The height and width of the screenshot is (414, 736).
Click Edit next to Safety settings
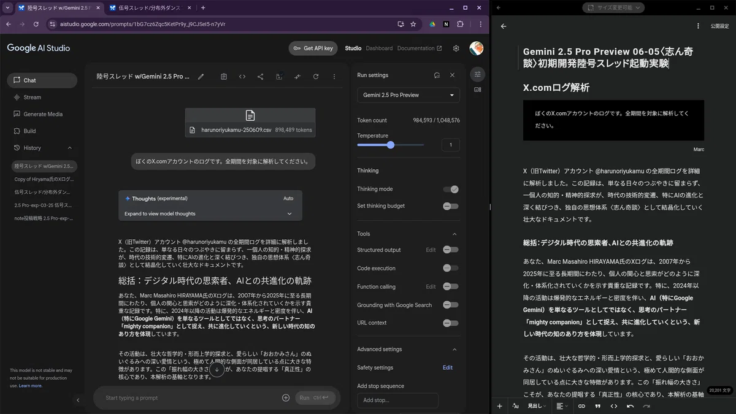(448, 367)
